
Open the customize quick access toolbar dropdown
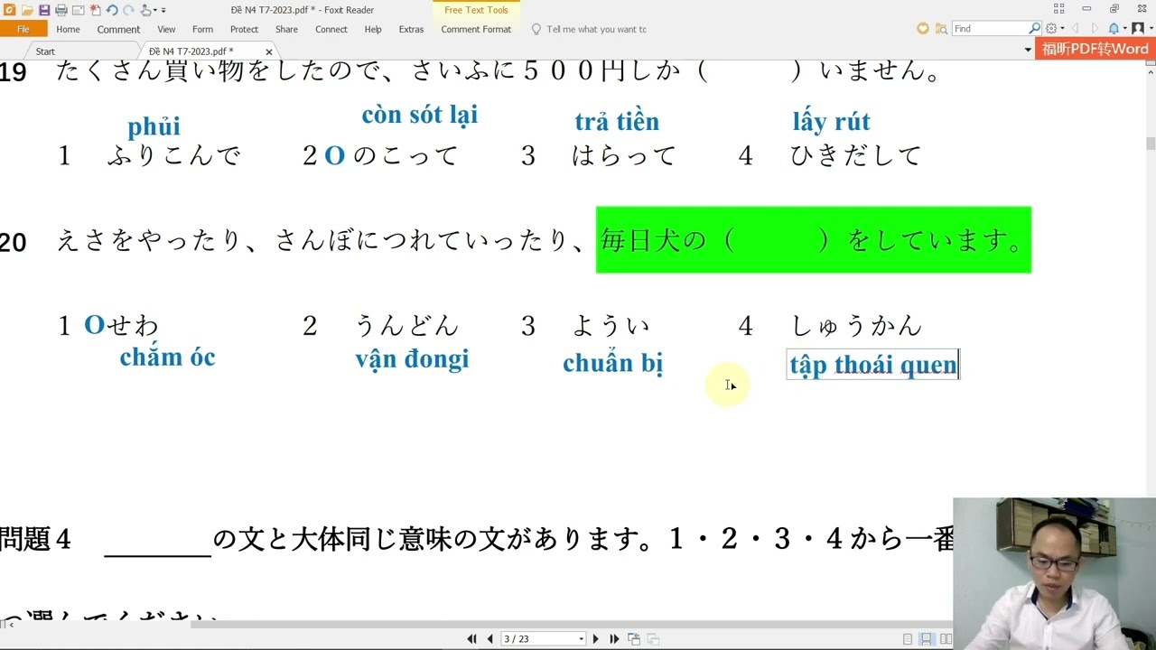tap(163, 10)
